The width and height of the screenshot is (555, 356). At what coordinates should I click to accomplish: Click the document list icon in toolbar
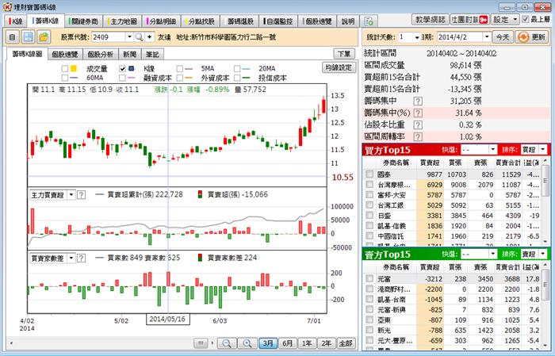[13, 37]
